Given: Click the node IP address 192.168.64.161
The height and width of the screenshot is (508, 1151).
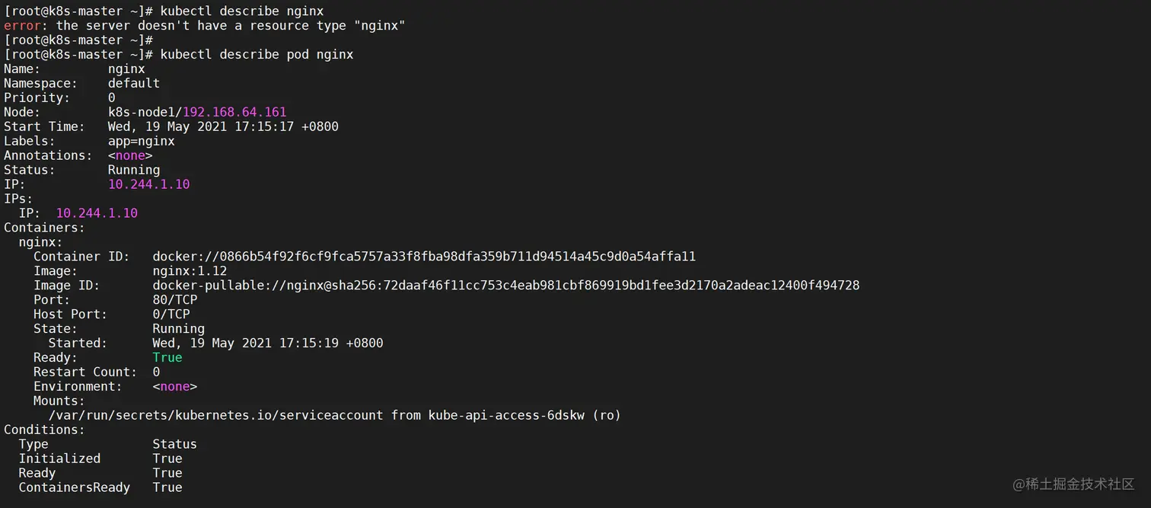Looking at the screenshot, I should click(x=234, y=112).
